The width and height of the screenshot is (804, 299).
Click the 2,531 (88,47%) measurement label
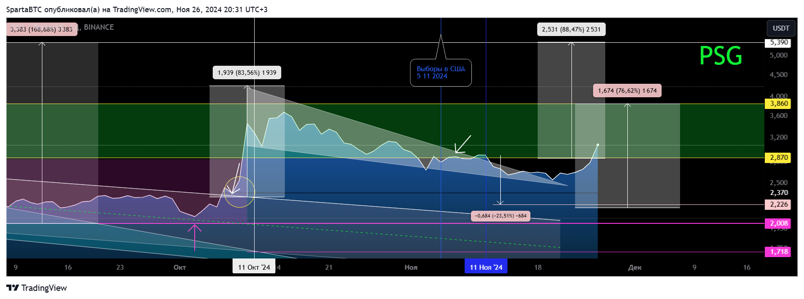[x=571, y=29]
